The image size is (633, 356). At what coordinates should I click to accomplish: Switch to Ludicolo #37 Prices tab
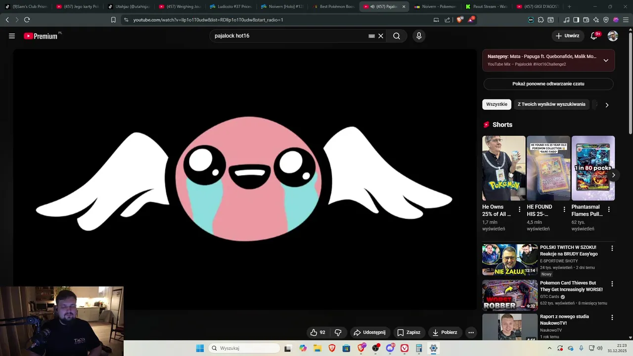tap(231, 6)
